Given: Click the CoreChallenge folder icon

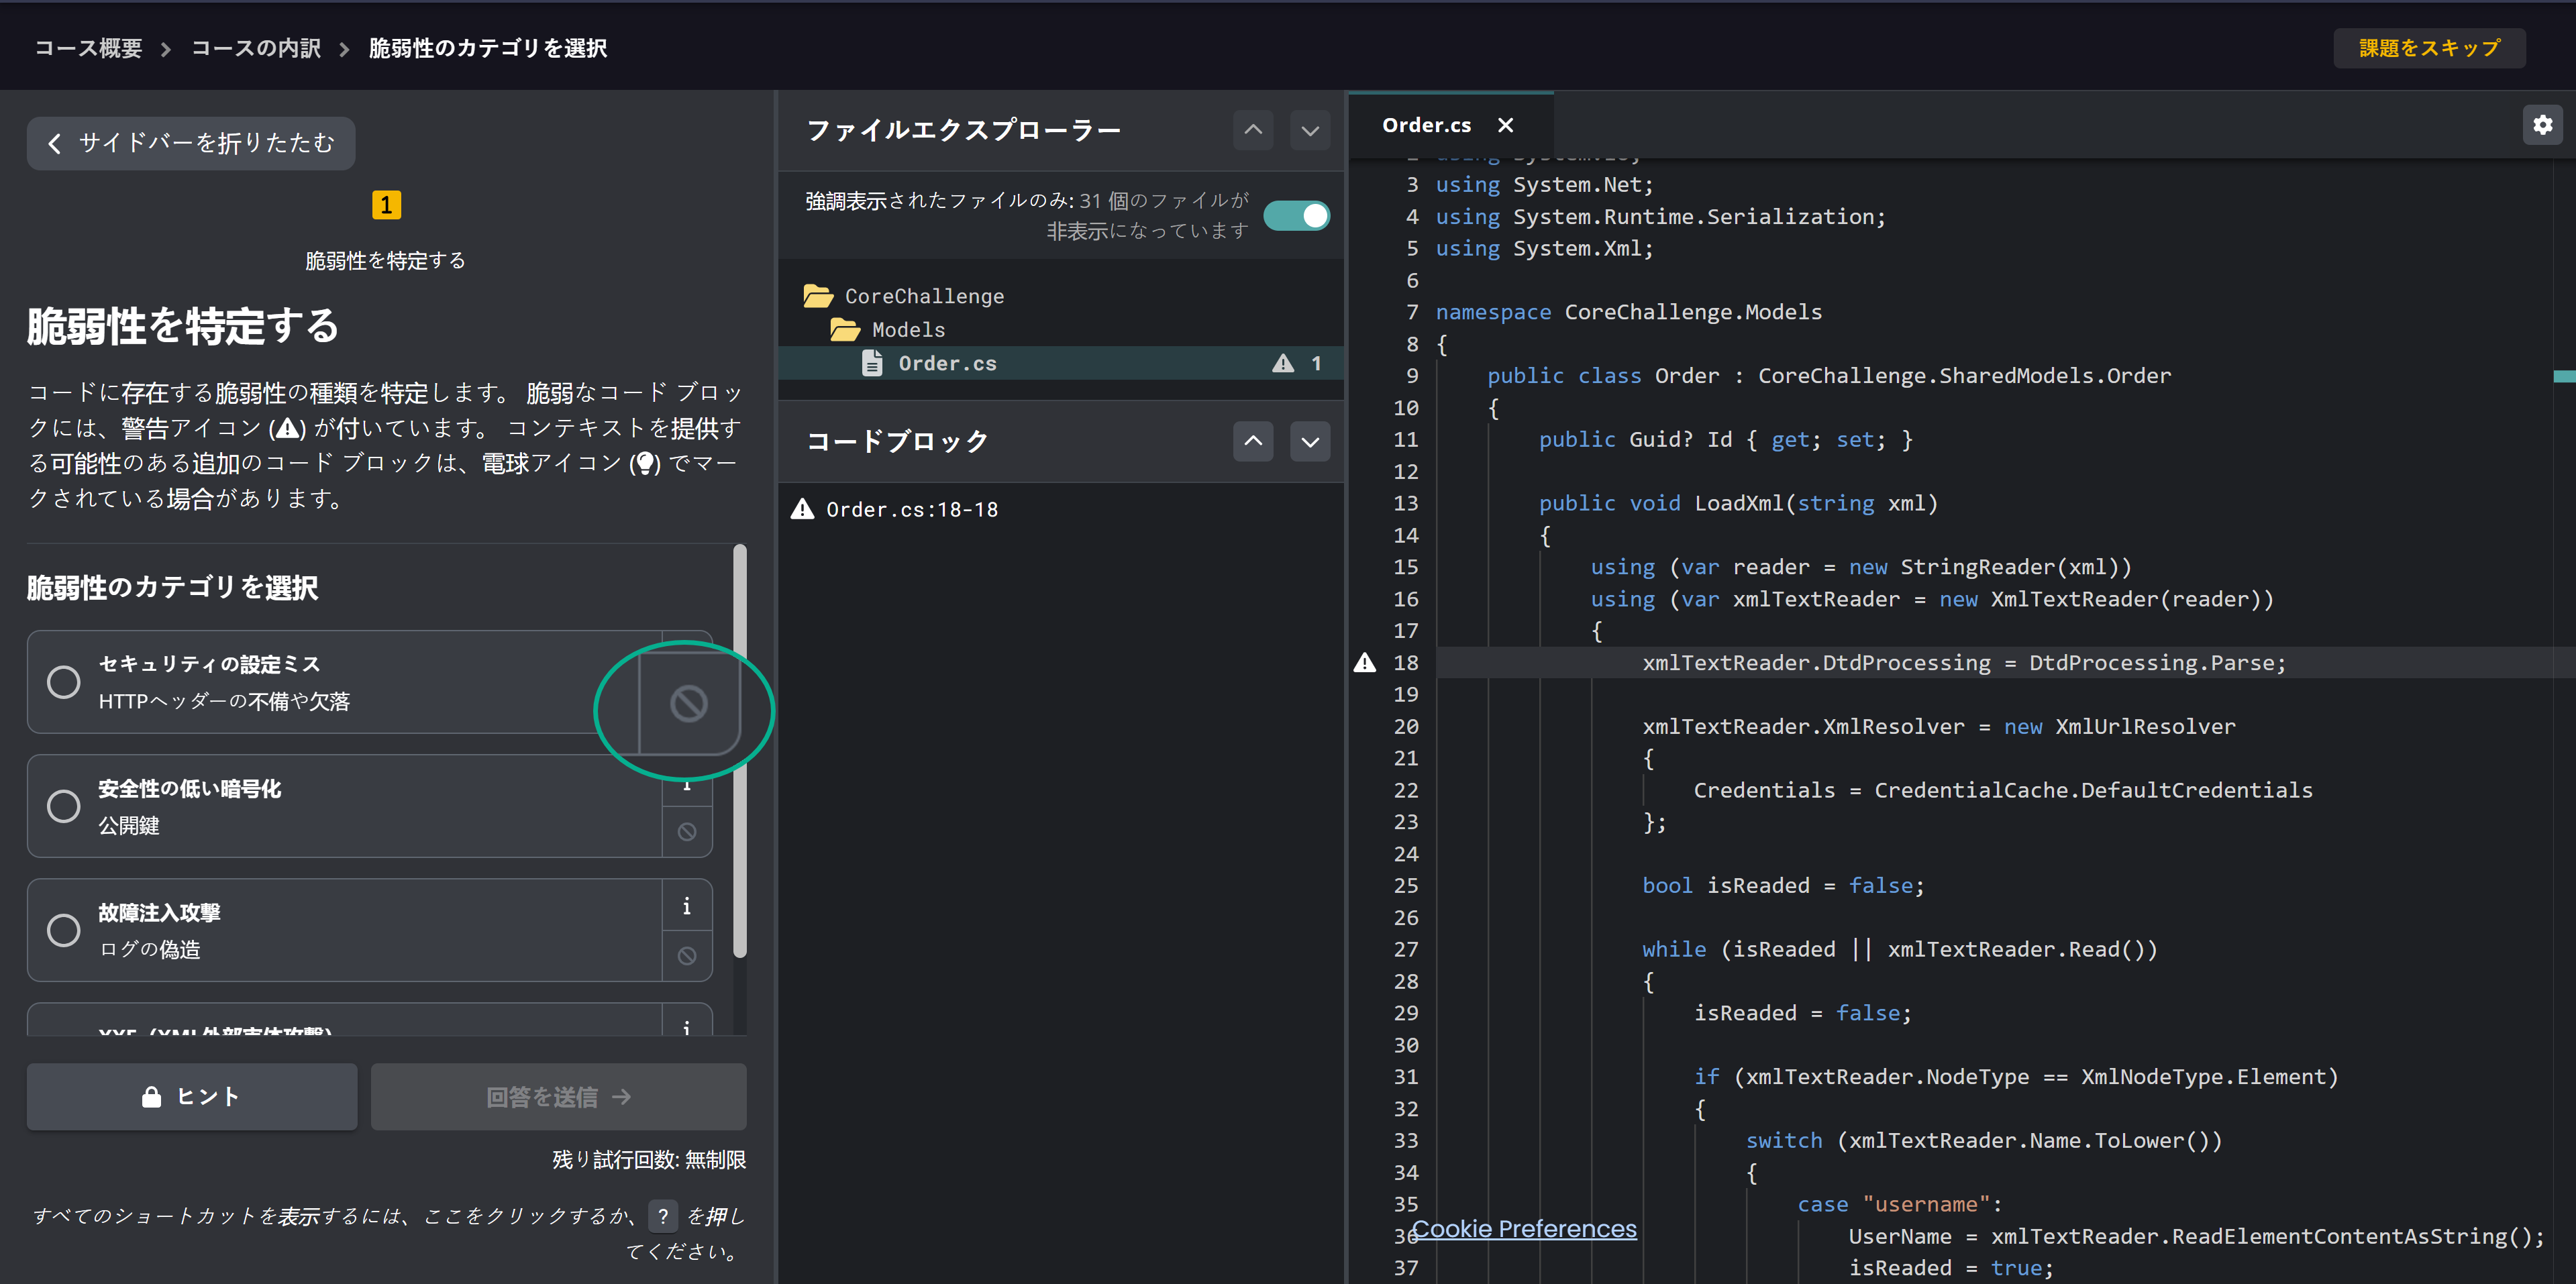Looking at the screenshot, I should coord(818,296).
